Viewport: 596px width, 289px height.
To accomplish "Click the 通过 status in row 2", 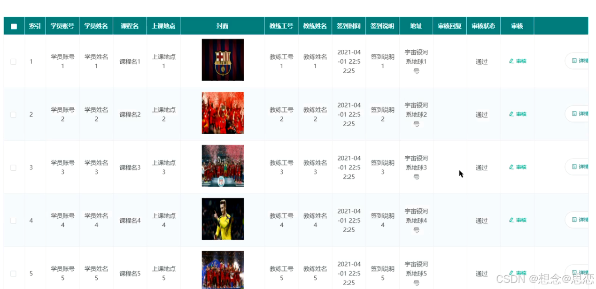I will click(x=482, y=114).
